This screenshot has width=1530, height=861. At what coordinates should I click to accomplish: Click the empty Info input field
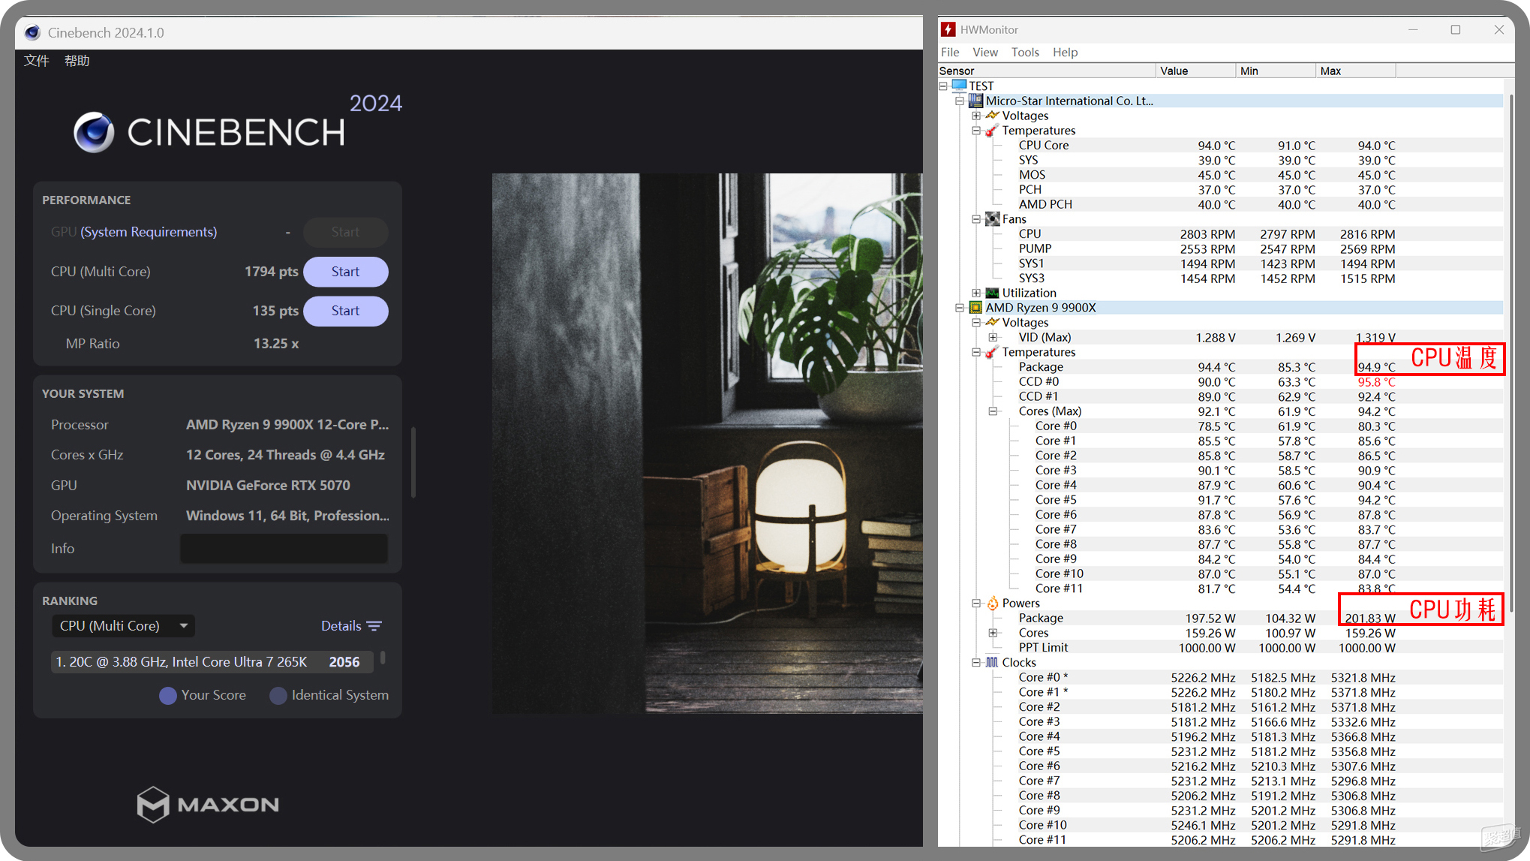(284, 549)
